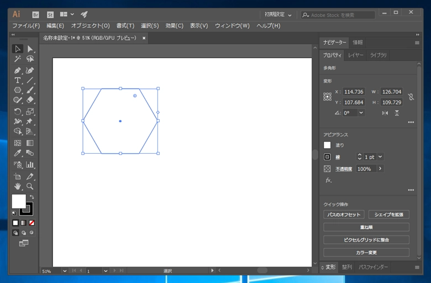Show more appearance options ellipsis
Screen dimensions: 431x283
click(x=411, y=190)
